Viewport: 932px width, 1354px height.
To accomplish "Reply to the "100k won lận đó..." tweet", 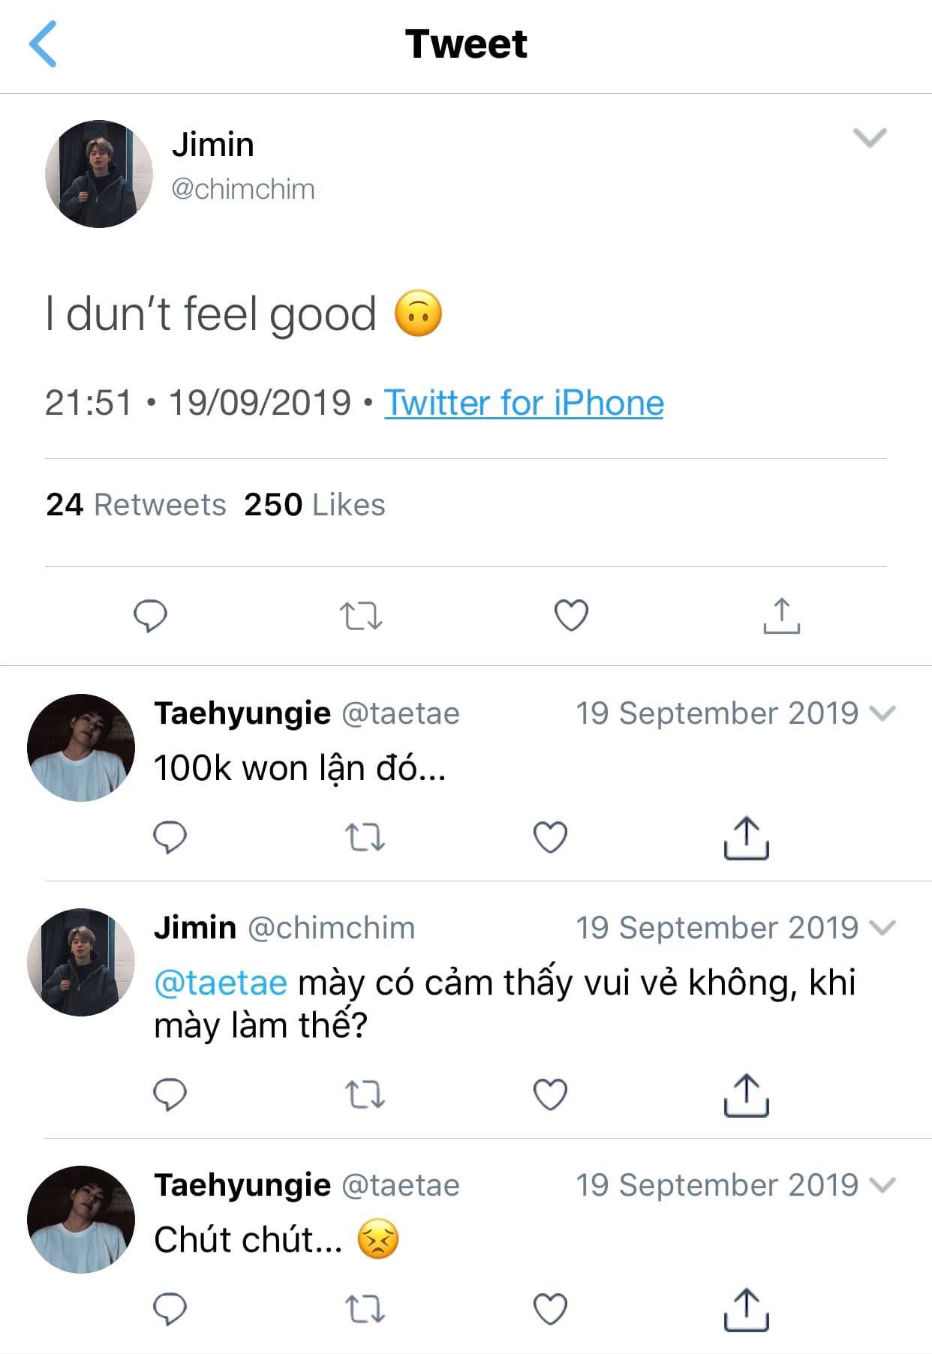I will (170, 837).
